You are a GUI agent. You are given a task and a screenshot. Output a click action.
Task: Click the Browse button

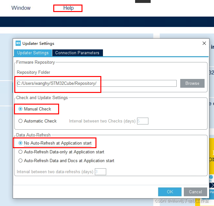192,83
